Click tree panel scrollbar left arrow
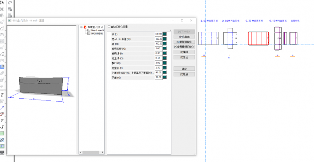The image size is (314, 162). (x=81, y=152)
